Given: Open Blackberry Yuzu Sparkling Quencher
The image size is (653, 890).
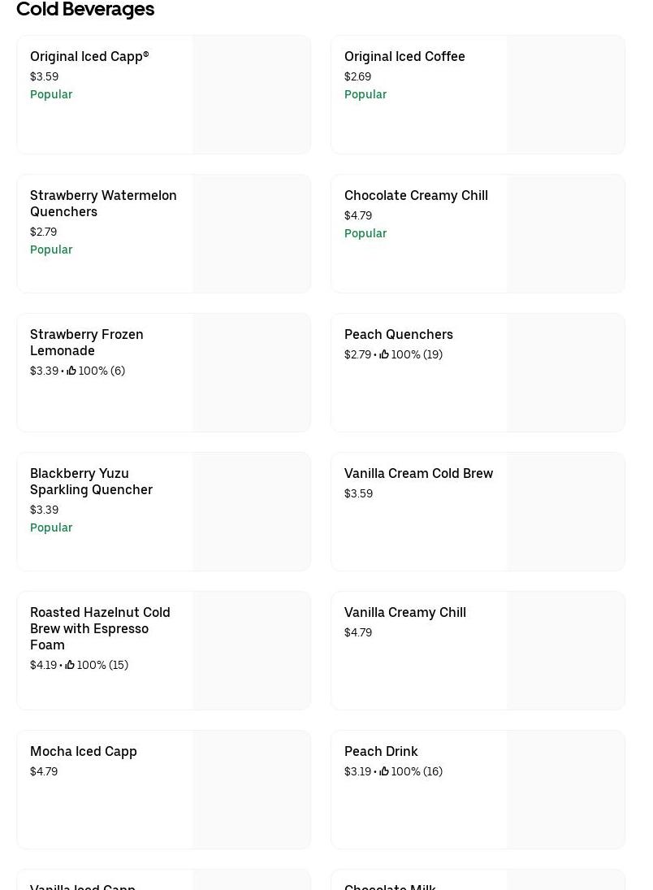Looking at the screenshot, I should [91, 481].
